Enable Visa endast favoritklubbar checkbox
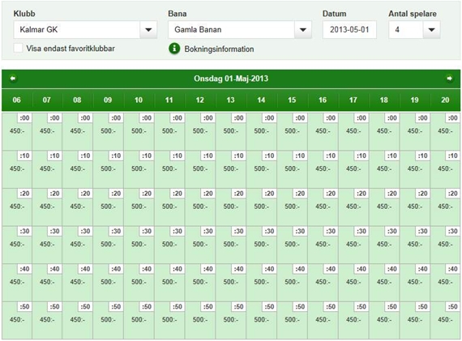 click(x=19, y=48)
